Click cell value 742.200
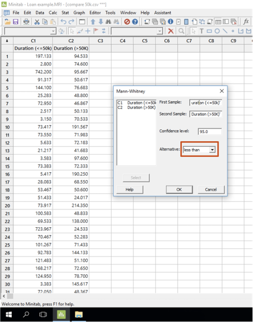 33,72
